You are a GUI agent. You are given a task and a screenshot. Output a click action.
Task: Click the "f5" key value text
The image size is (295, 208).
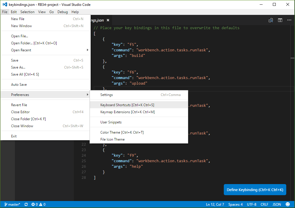pos(132,45)
